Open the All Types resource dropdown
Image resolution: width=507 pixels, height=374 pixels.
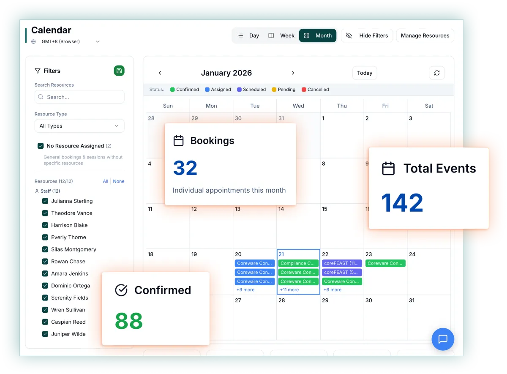pos(79,126)
